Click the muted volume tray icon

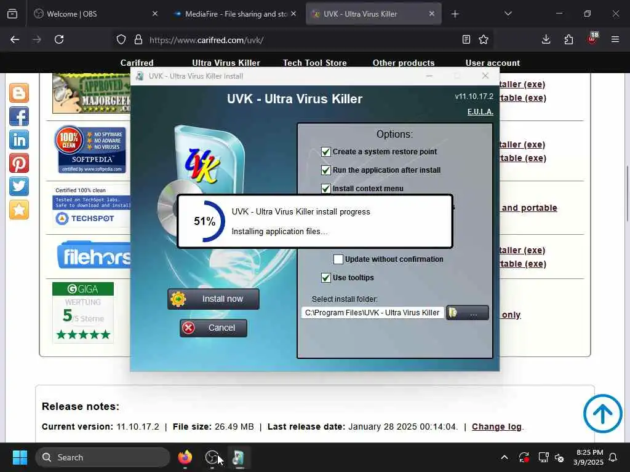[559, 457]
